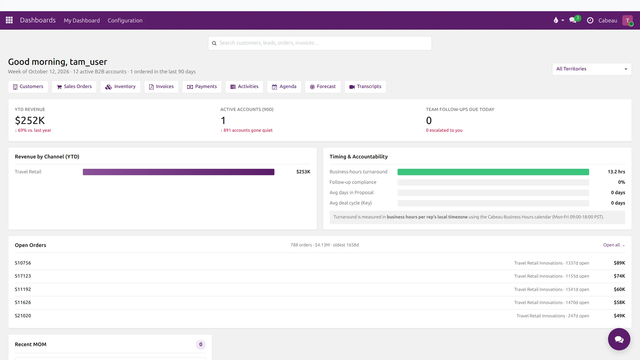
Task: Open the Forecast shortcut
Action: click(x=323, y=87)
